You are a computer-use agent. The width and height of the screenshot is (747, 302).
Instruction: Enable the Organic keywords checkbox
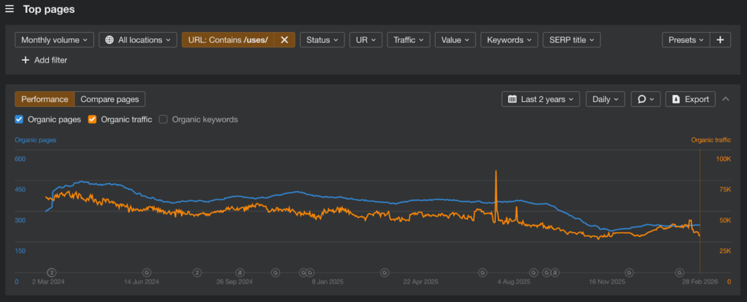163,119
